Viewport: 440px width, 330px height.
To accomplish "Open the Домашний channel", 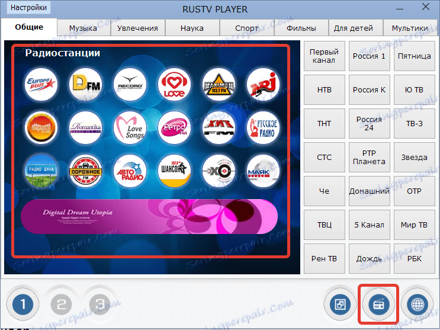I will pyautogui.click(x=369, y=191).
